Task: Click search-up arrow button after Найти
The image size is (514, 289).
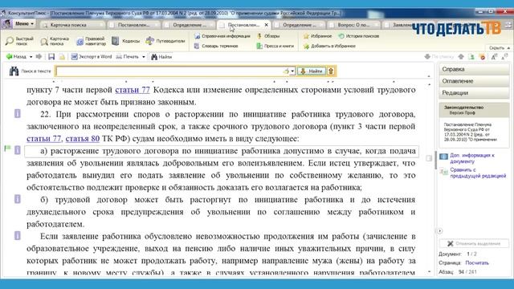Action: pyautogui.click(x=331, y=71)
